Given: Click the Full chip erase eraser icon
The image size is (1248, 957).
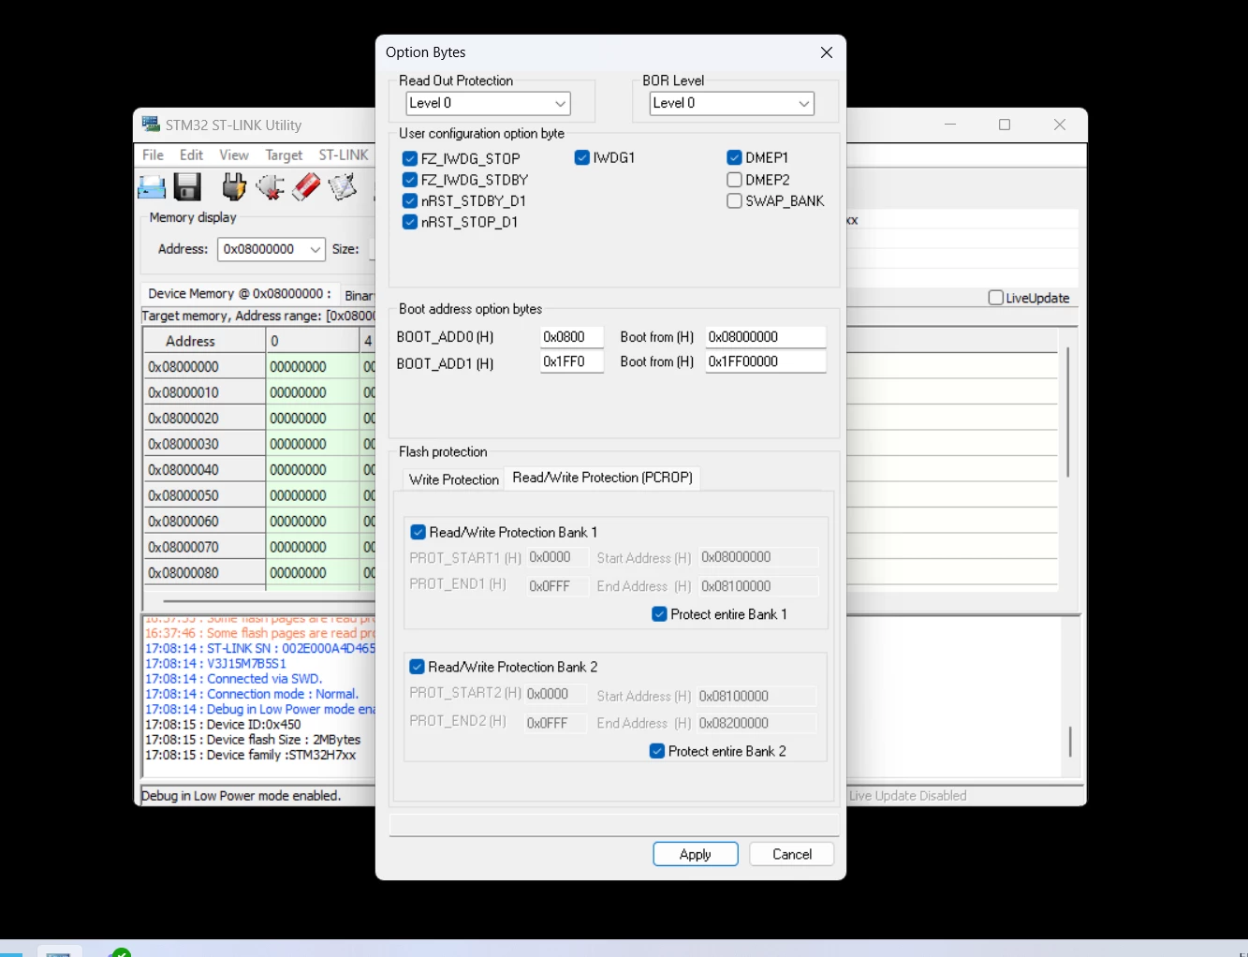Looking at the screenshot, I should pyautogui.click(x=306, y=187).
